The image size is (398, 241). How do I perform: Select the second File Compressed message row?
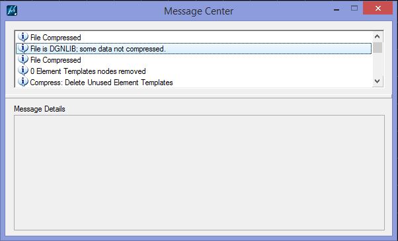[x=194, y=60]
